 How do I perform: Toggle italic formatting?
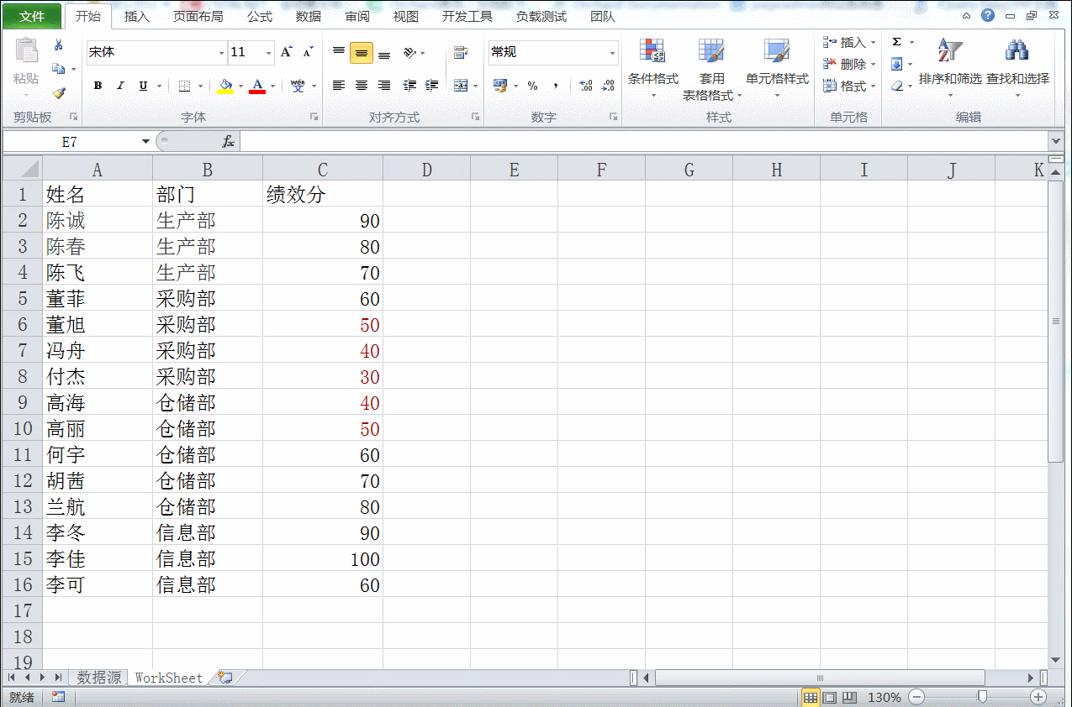click(120, 86)
